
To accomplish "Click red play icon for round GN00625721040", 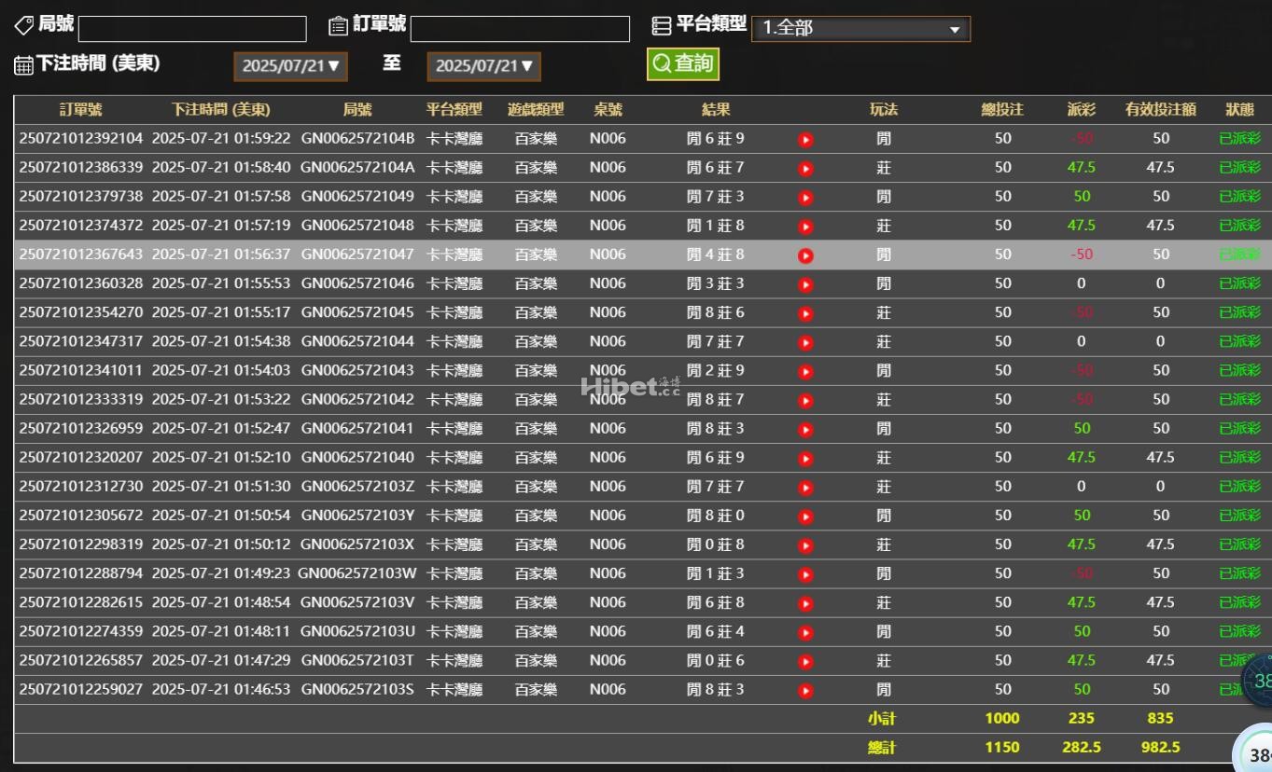I will pyautogui.click(x=805, y=459).
